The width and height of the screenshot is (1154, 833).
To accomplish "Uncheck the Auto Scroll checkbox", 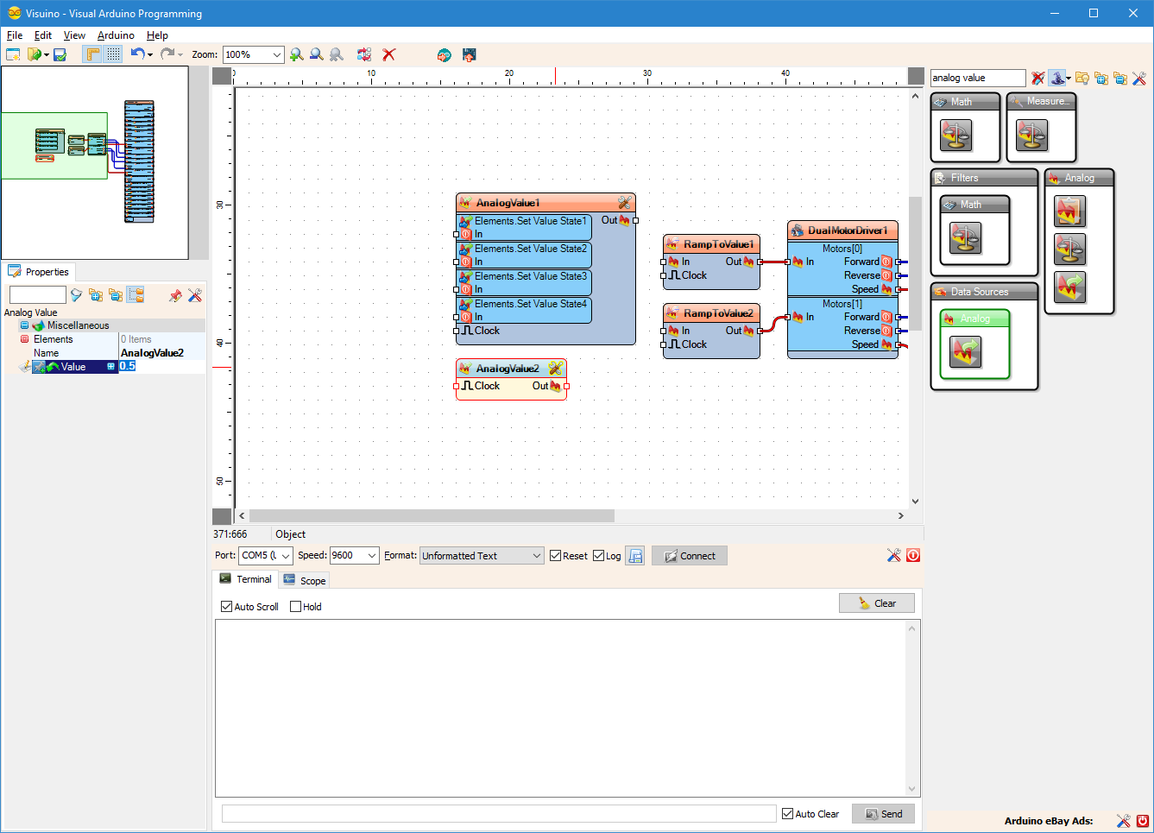I will [x=226, y=607].
